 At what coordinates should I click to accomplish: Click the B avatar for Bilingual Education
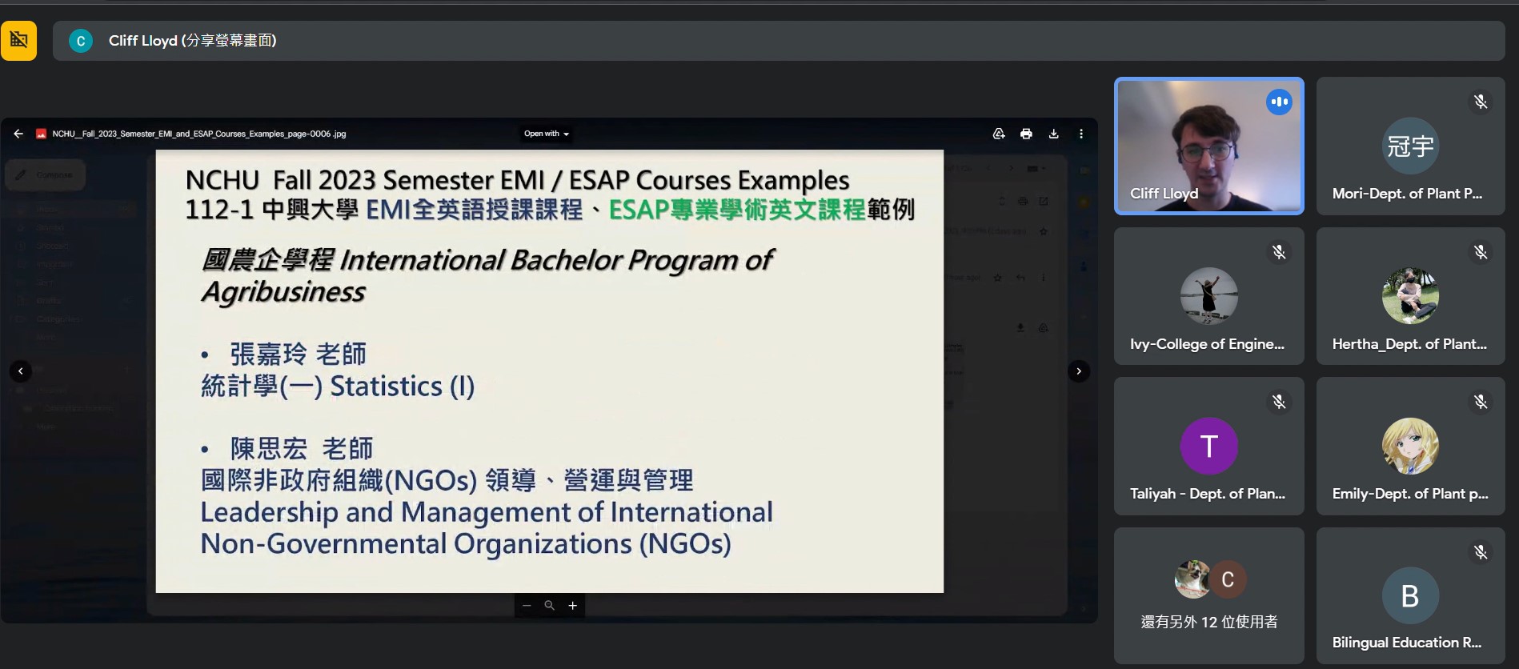pos(1410,596)
